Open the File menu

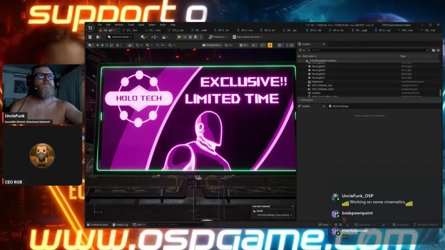(x=100, y=25)
